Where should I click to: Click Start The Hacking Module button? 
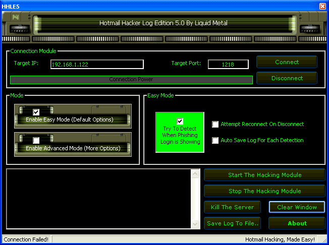pyautogui.click(x=264, y=175)
